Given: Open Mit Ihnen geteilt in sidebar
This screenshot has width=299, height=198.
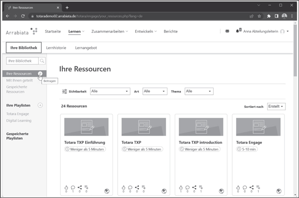Looking at the screenshot, I should tap(19, 80).
